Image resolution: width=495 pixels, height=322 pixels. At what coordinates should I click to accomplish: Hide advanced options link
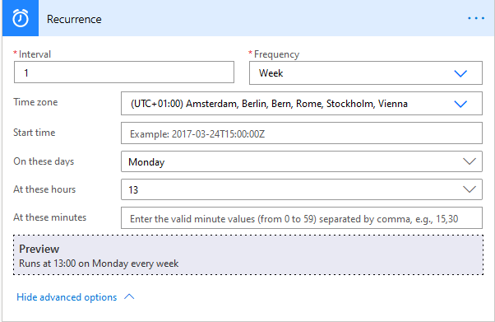coord(67,297)
